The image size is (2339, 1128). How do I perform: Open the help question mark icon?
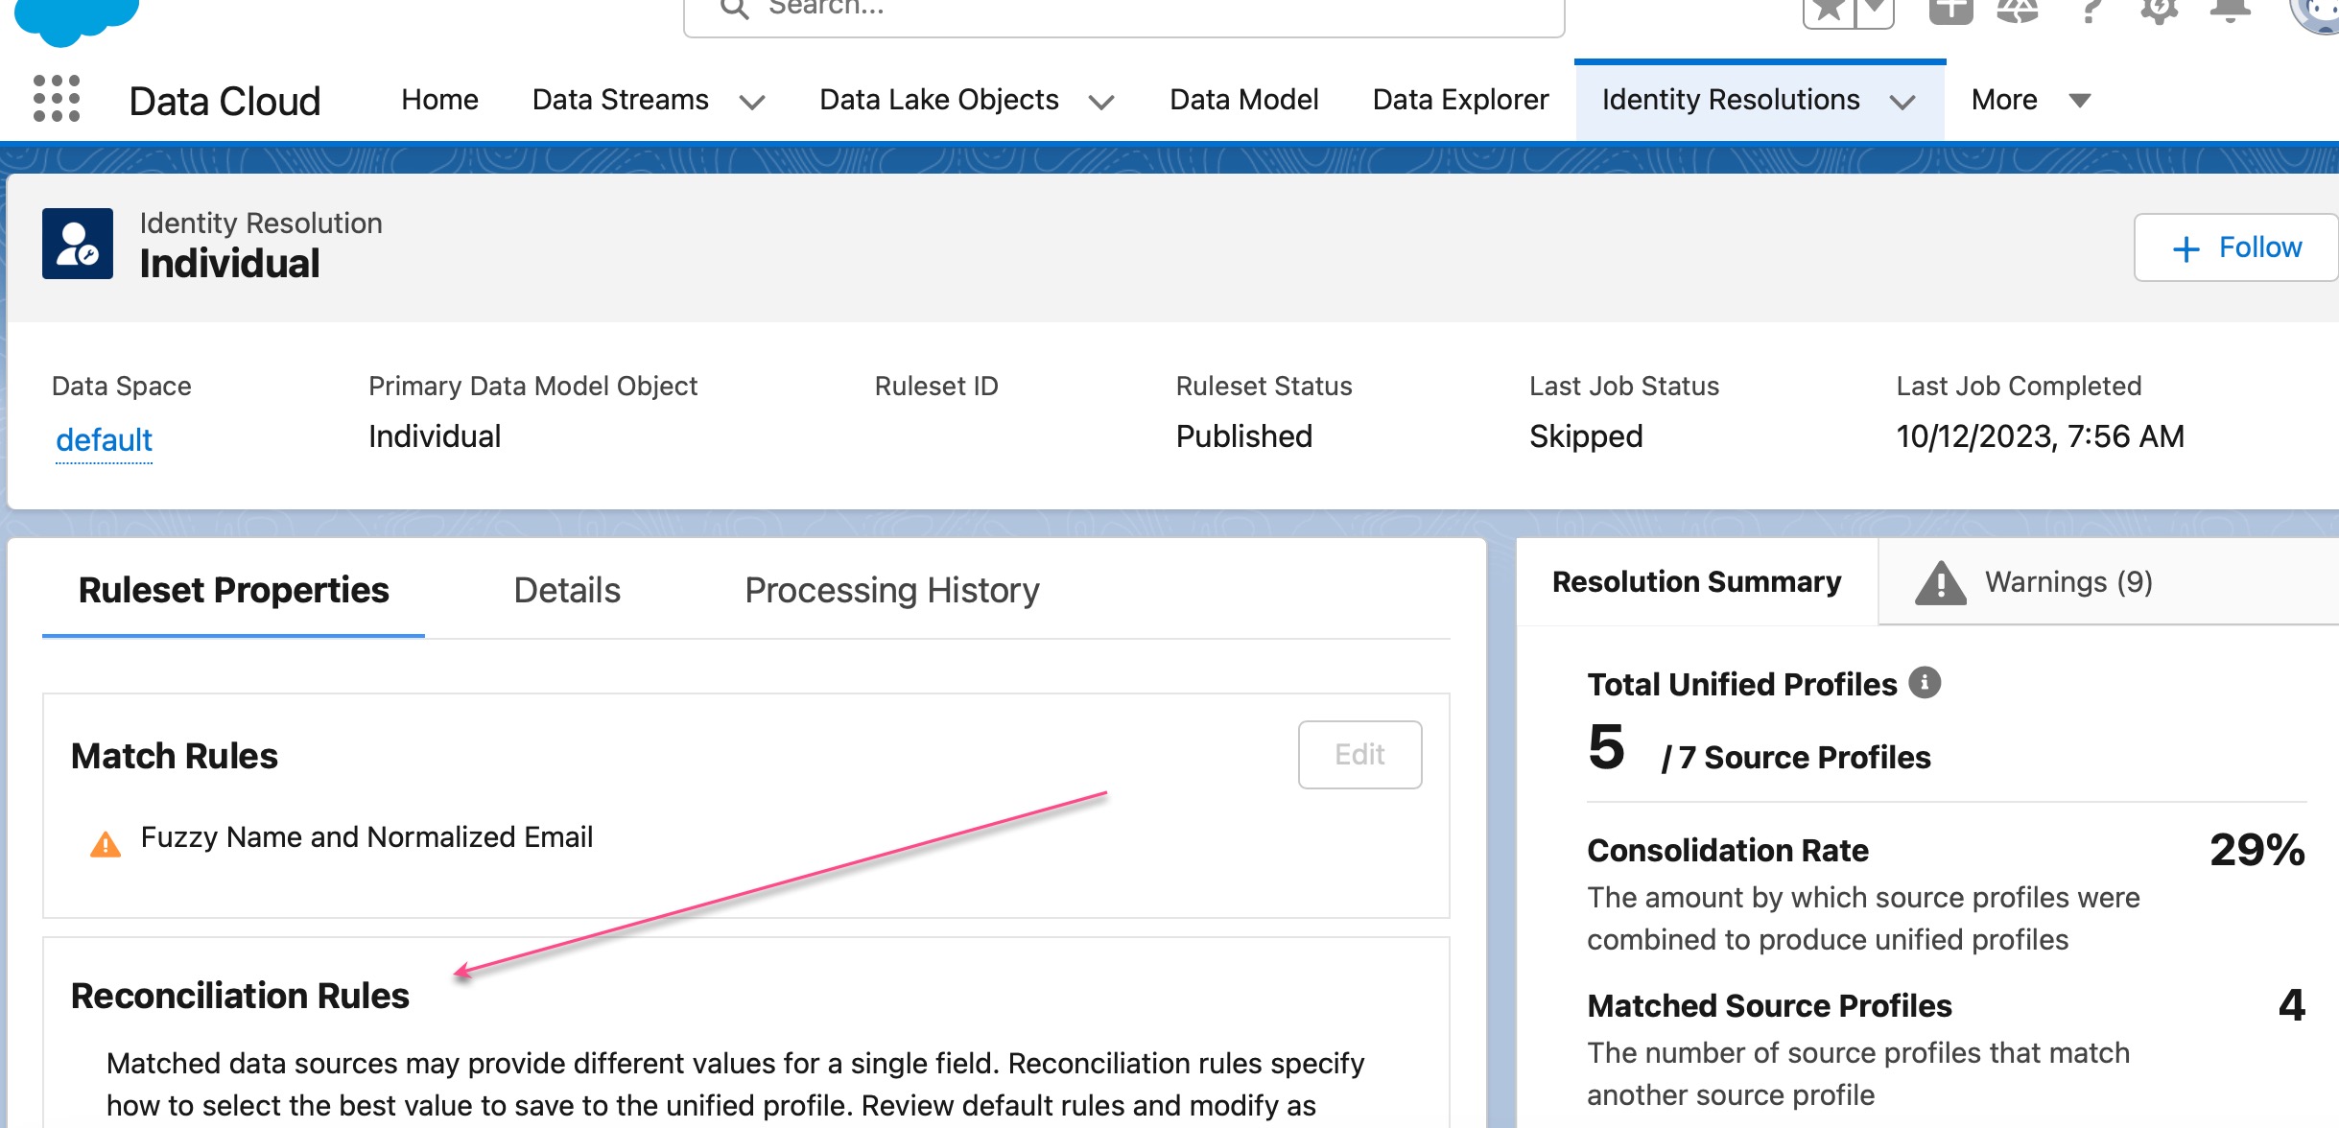pyautogui.click(x=2090, y=10)
